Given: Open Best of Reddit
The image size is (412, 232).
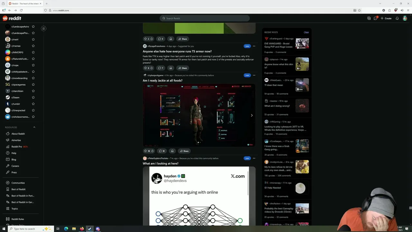Looking at the screenshot, I should pos(18,189).
